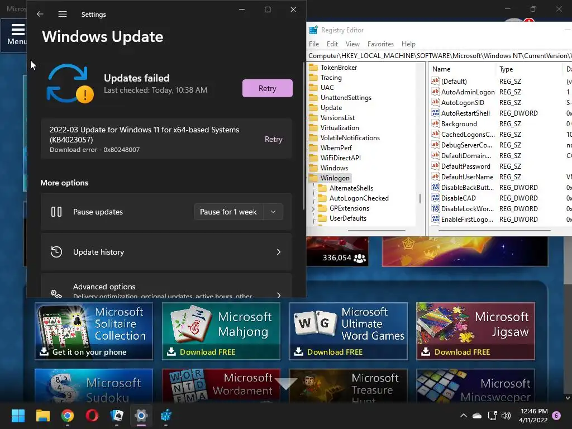Select the AlternateShells subkey
The image size is (572, 429).
[351, 188]
